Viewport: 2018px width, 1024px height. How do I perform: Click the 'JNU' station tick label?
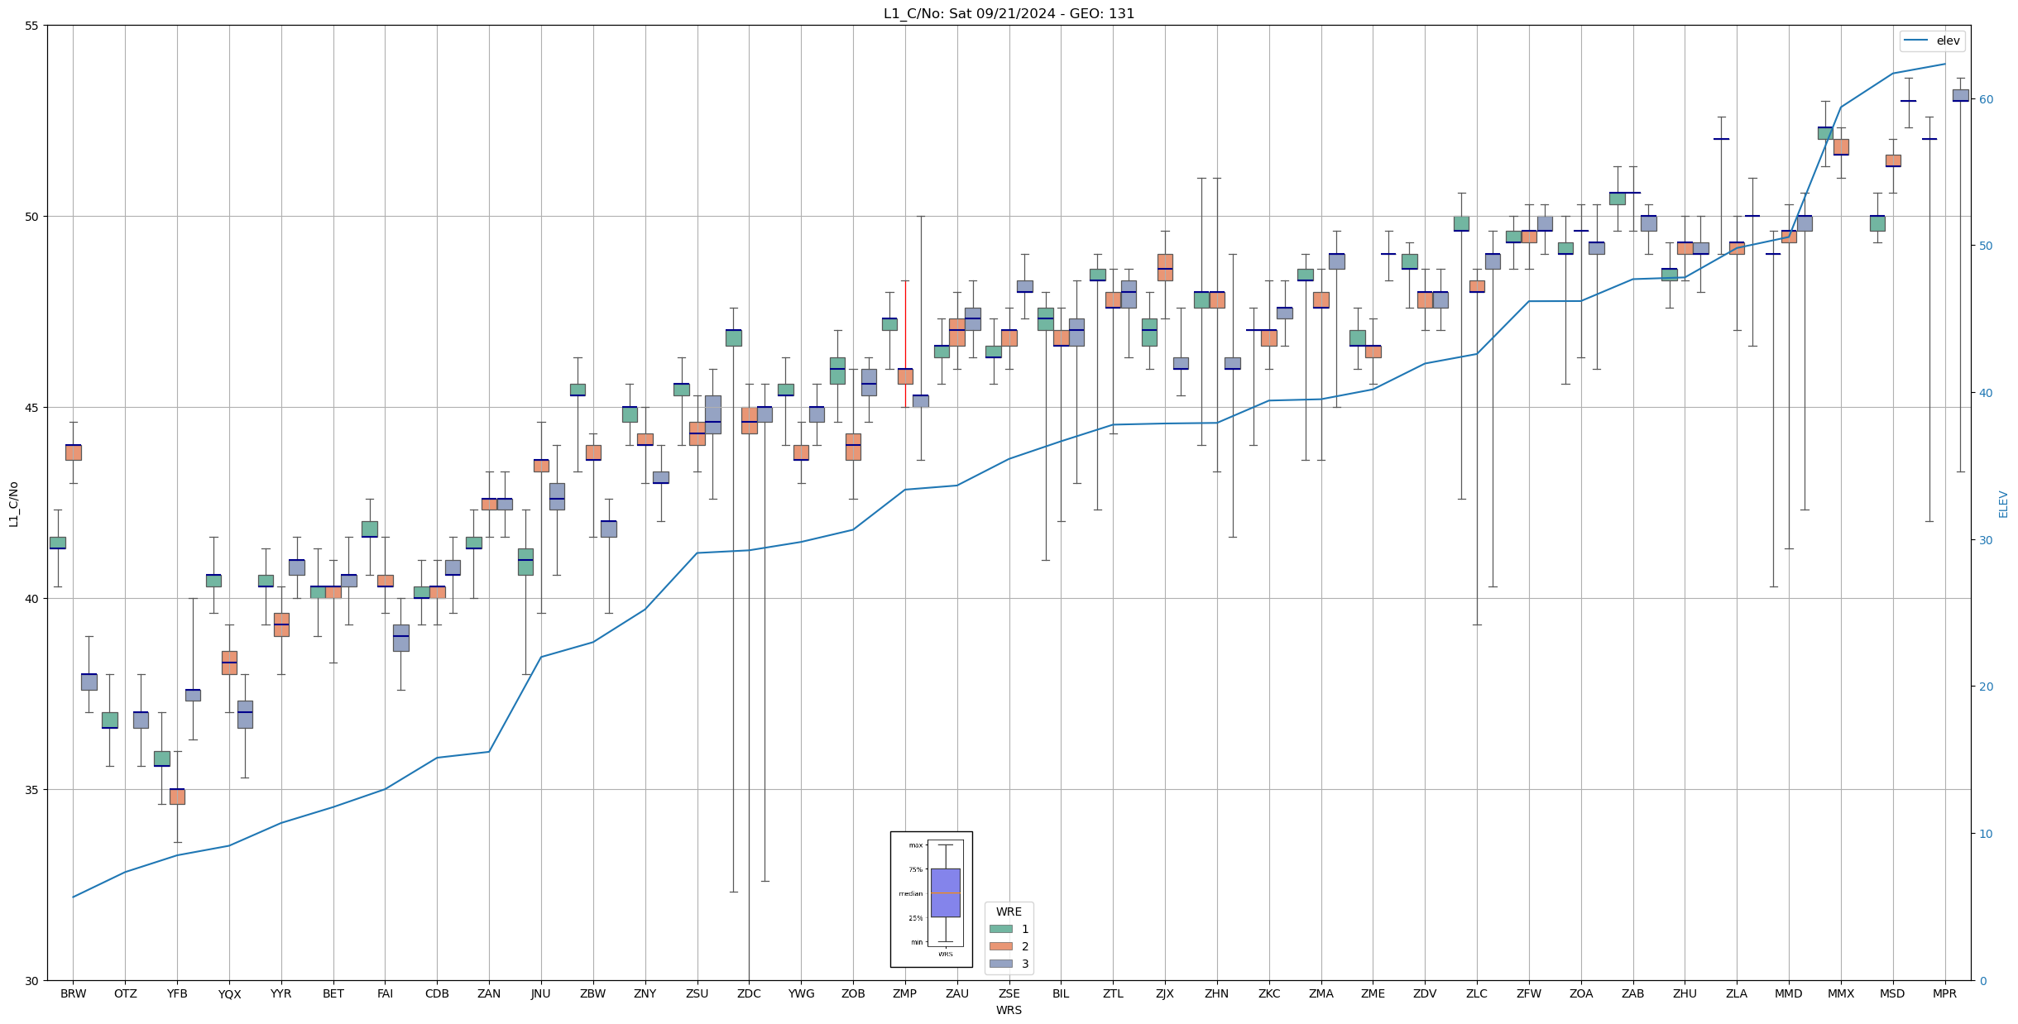click(x=541, y=993)
